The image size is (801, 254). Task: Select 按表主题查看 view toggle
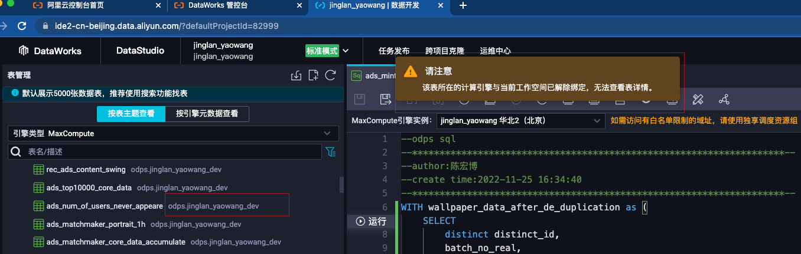[x=131, y=114]
